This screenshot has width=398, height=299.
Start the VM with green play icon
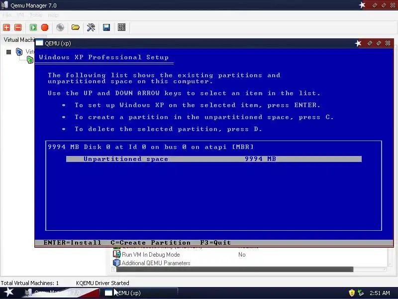coord(33,27)
